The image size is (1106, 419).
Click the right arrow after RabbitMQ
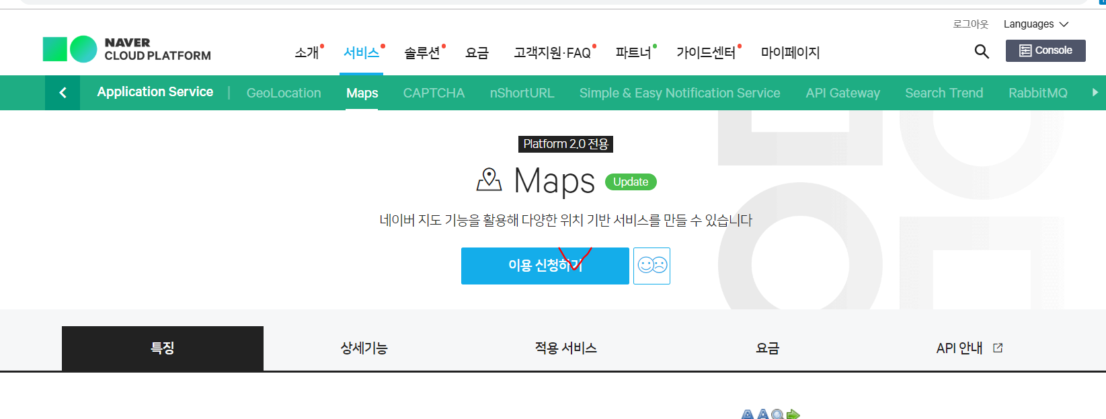click(x=1095, y=93)
